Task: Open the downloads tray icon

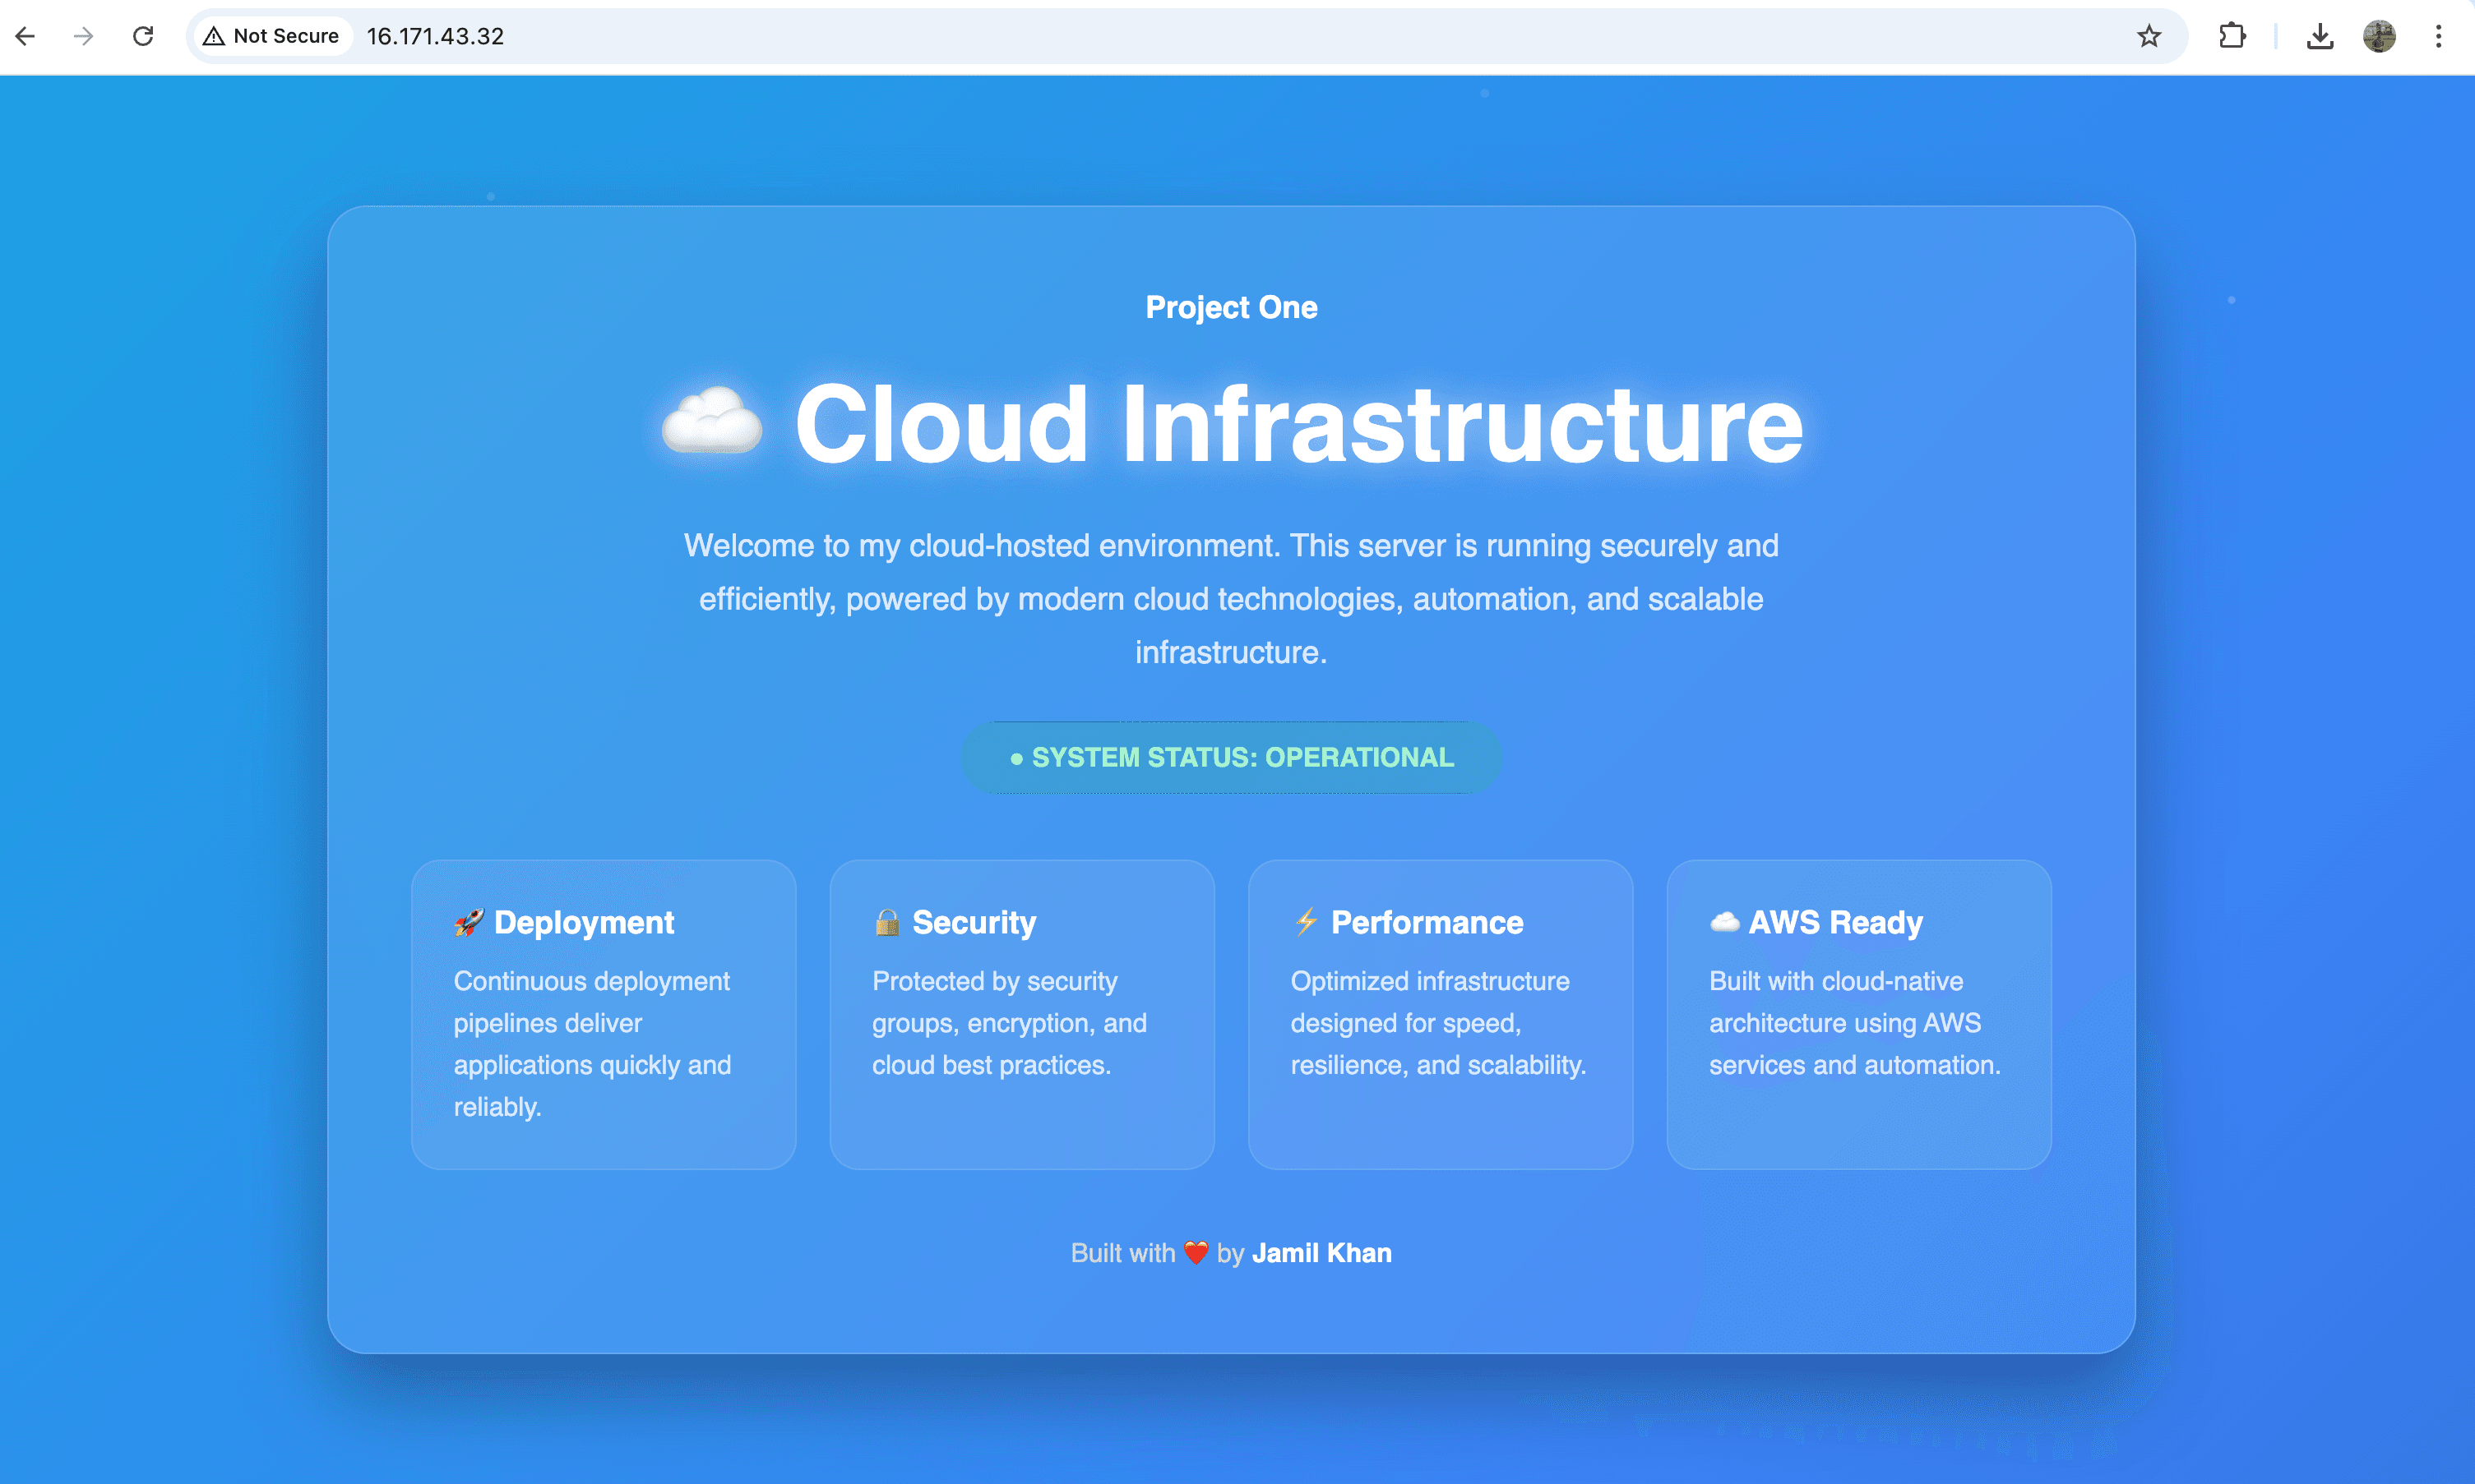Action: tap(2320, 36)
